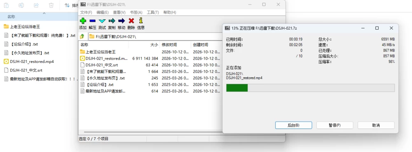Open the Help (帮助) menu
This screenshot has height=152, width=412.
(170, 12)
